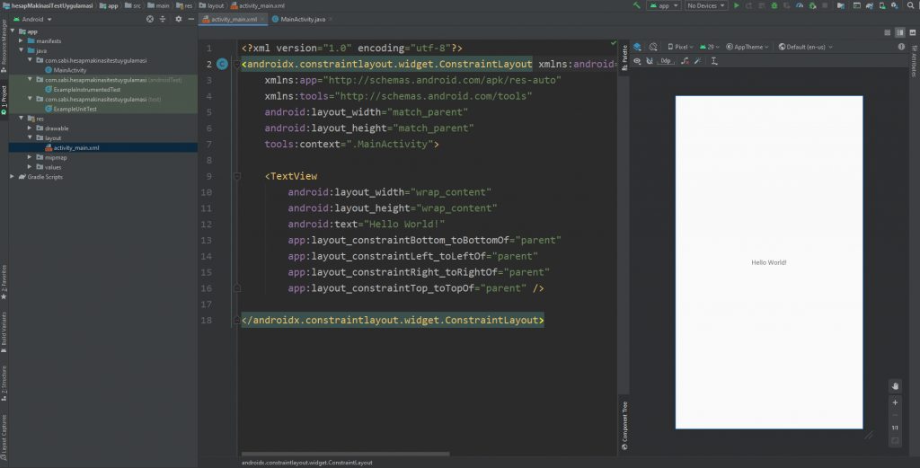Toggle the Attributes side panel

pyautogui.click(x=914, y=62)
